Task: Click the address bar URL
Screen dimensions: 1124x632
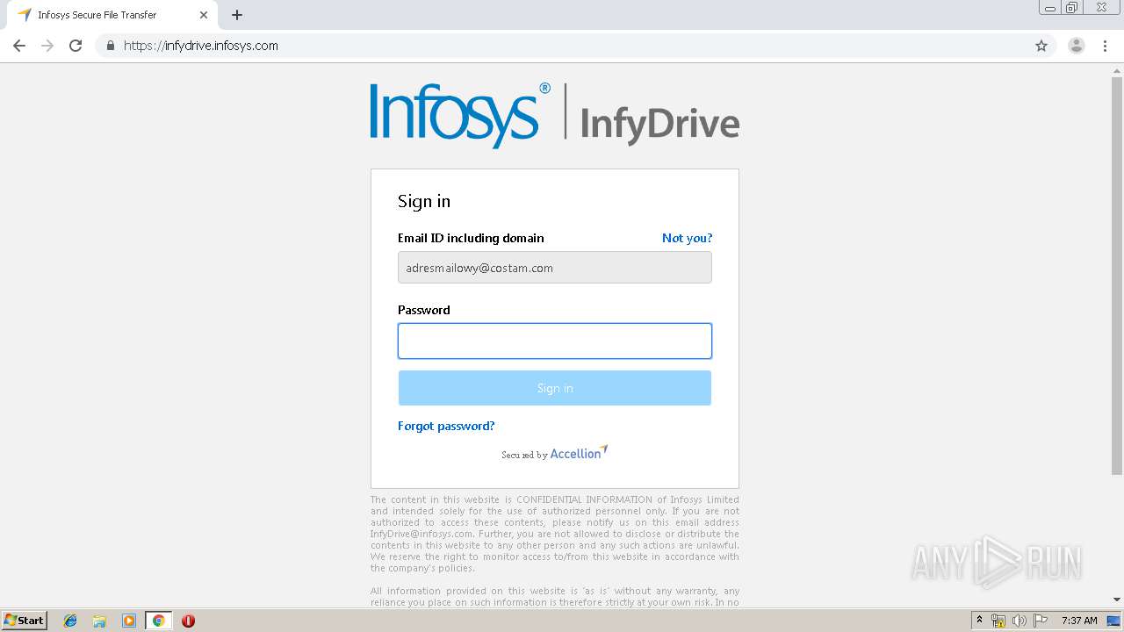Action: [201, 46]
